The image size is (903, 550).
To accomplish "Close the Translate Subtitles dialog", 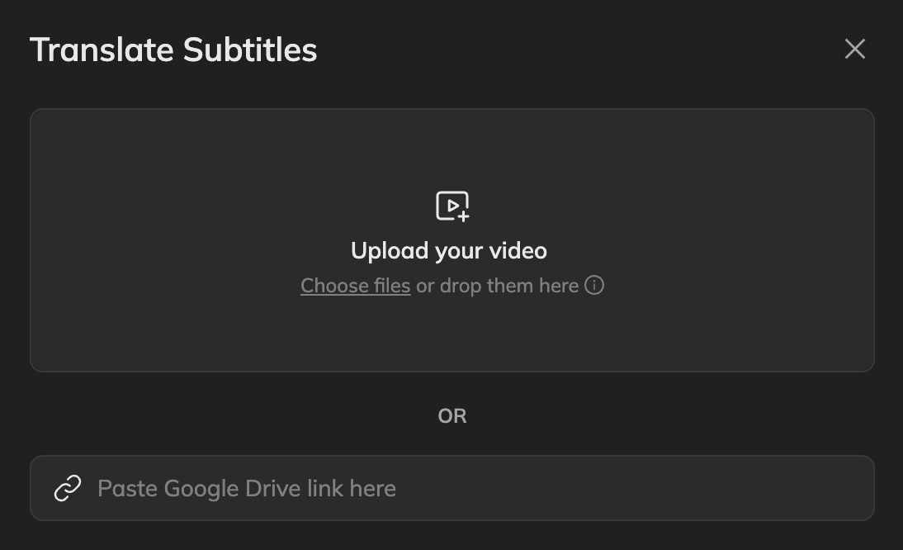I will pyautogui.click(x=855, y=49).
